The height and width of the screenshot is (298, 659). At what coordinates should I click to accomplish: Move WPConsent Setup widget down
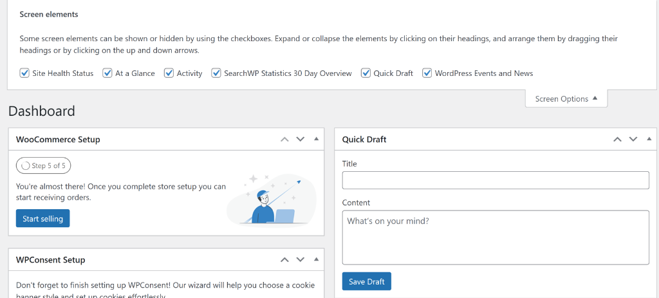tap(300, 260)
